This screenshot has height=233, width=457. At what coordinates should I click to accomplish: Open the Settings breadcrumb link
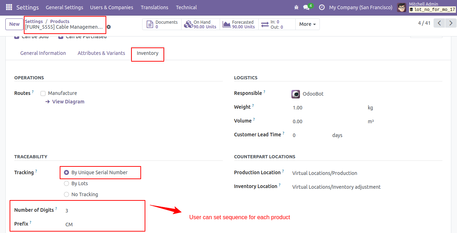(34, 22)
